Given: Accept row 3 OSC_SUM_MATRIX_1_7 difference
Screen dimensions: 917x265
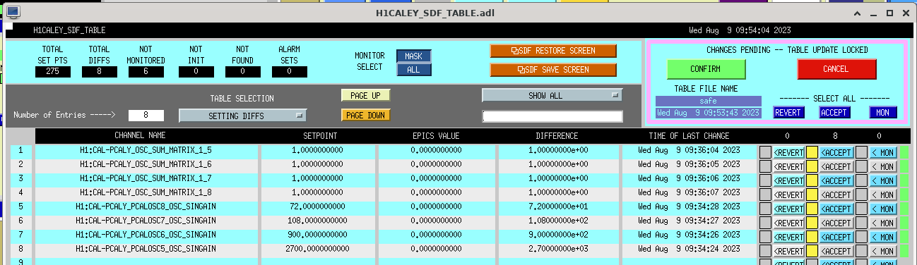Looking at the screenshot, I should [x=836, y=180].
